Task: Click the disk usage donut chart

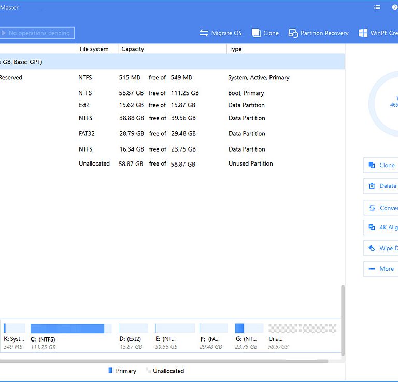Action: 383,104
